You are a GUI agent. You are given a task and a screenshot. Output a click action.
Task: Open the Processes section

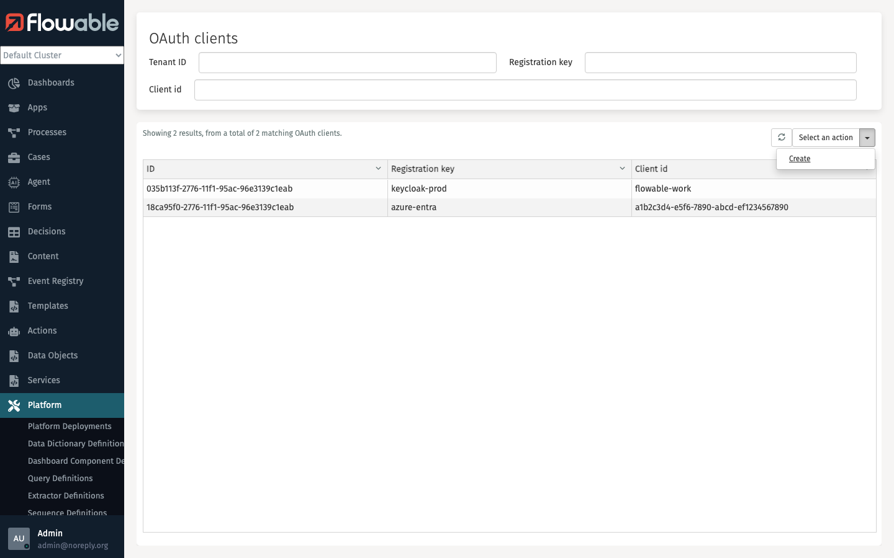47,132
